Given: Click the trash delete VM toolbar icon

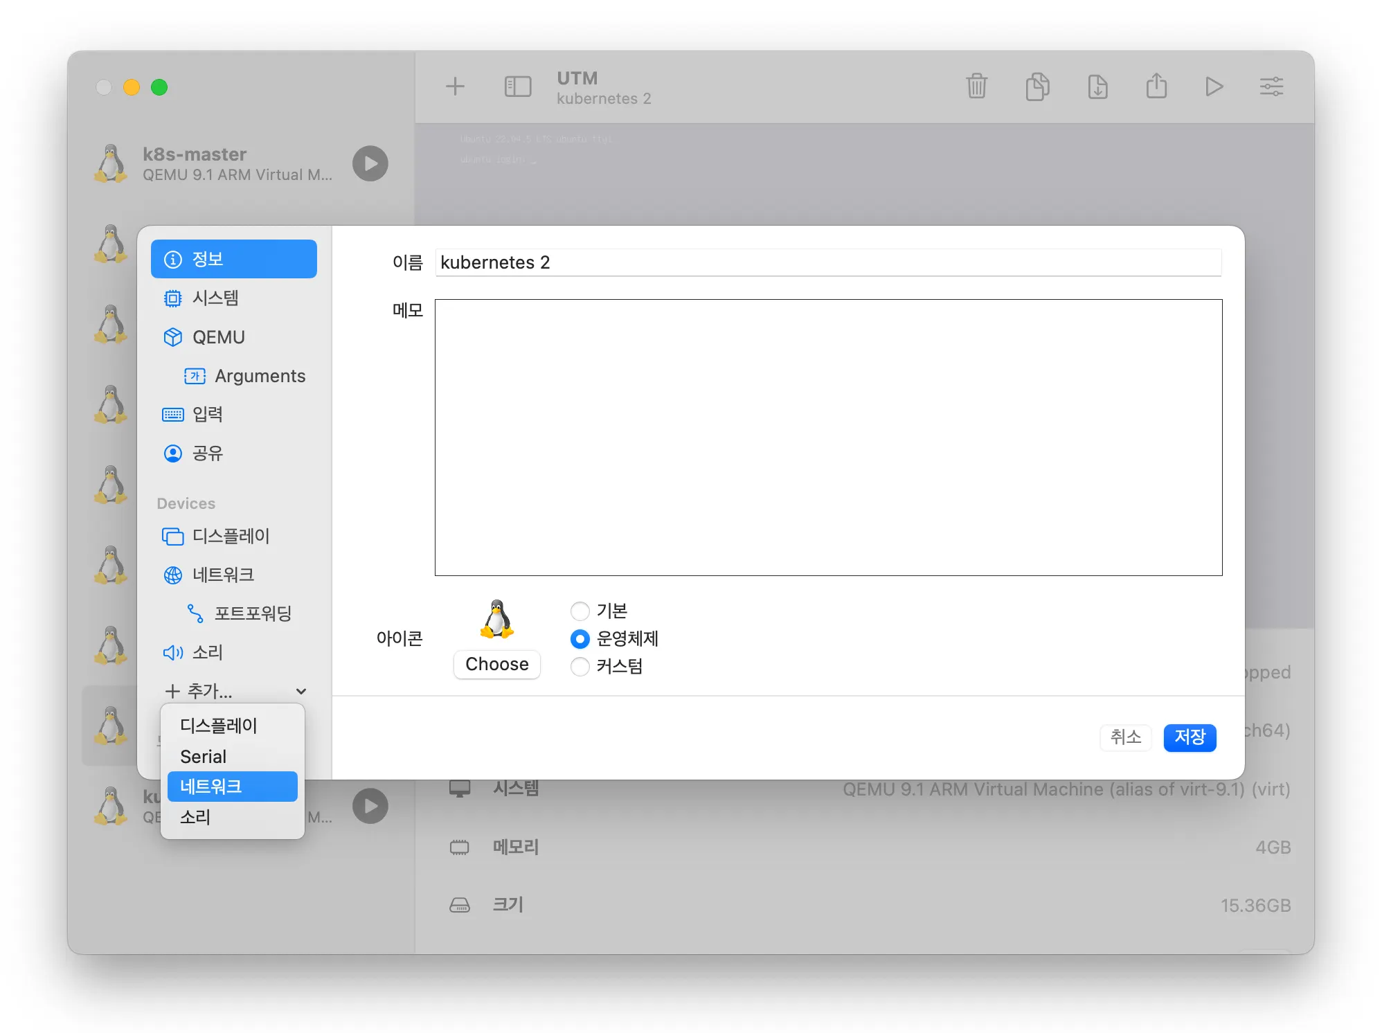Looking at the screenshot, I should click(x=976, y=87).
